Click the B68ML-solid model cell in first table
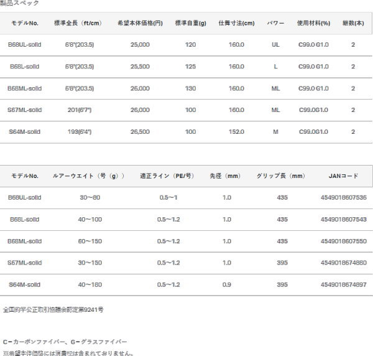The height and width of the screenshot is (356, 373). tap(24, 88)
